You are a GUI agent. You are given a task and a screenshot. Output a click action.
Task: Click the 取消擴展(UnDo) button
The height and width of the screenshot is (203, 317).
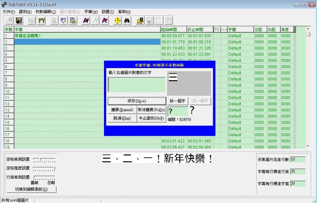tap(151, 110)
